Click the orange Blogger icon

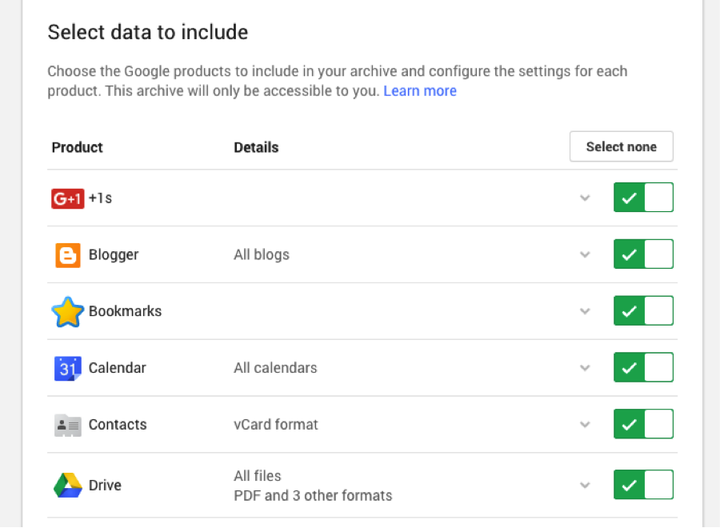tap(68, 255)
